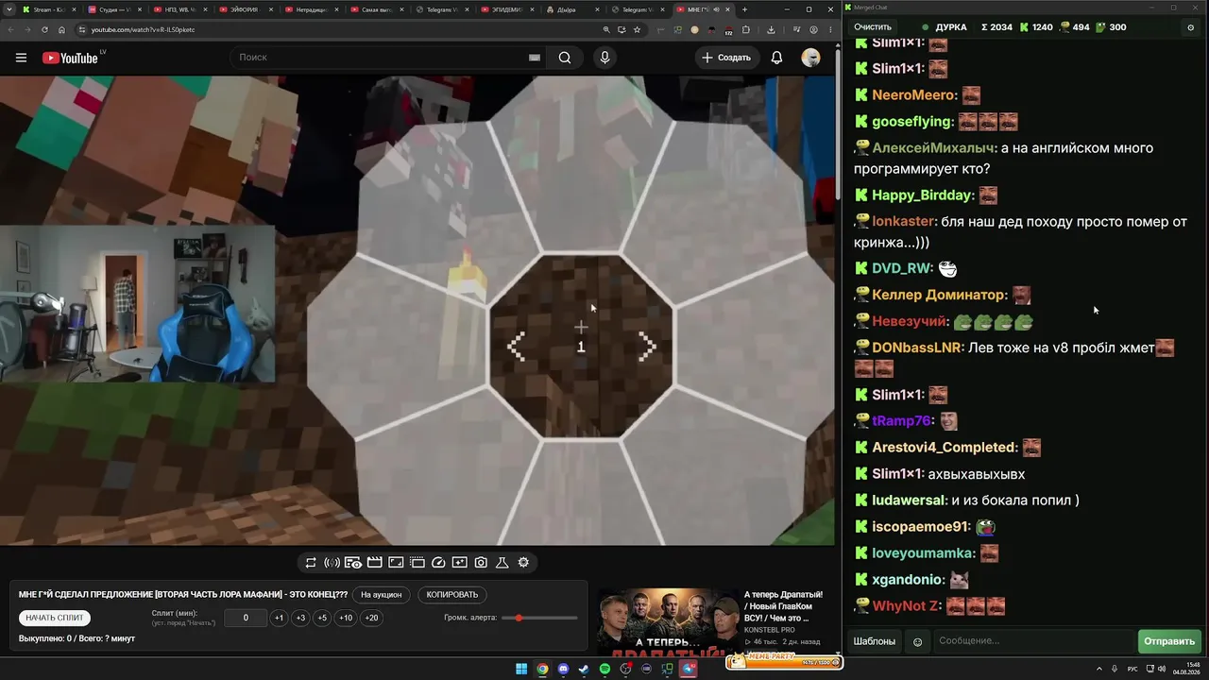This screenshot has width=1209, height=680.
Task: Open Discord from the taskbar
Action: 563,670
